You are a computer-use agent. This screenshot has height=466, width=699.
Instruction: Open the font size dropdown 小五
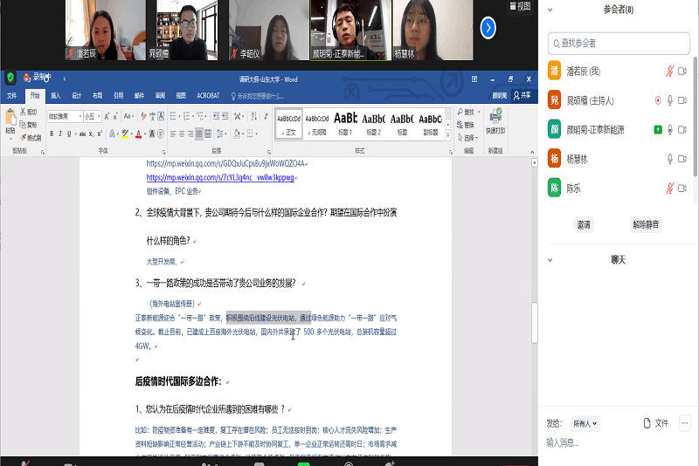tap(99, 116)
